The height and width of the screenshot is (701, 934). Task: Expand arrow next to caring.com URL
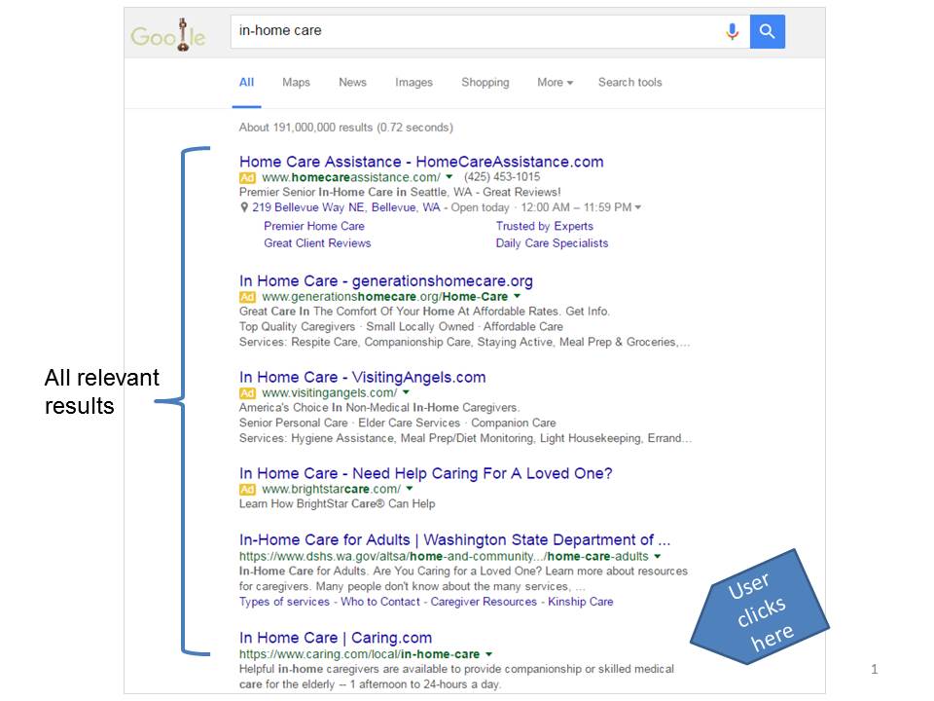point(489,654)
